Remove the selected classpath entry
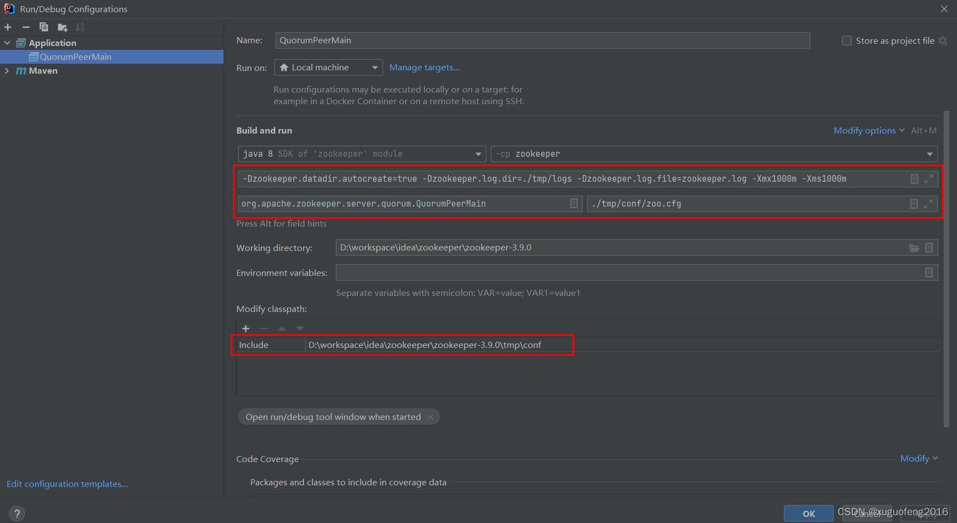Viewport: 957px width, 523px height. tap(264, 329)
